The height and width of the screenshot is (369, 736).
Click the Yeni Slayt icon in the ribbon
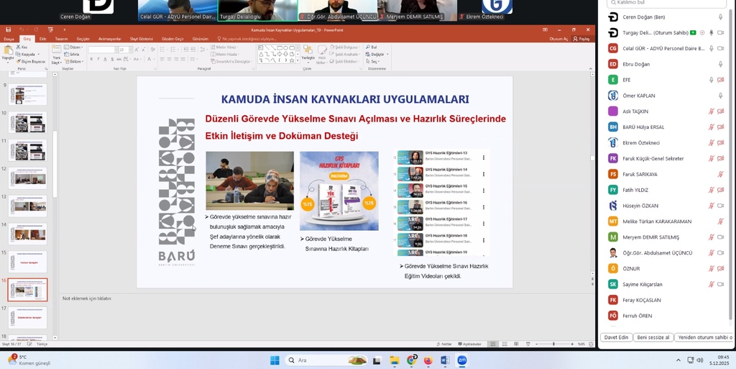click(55, 55)
